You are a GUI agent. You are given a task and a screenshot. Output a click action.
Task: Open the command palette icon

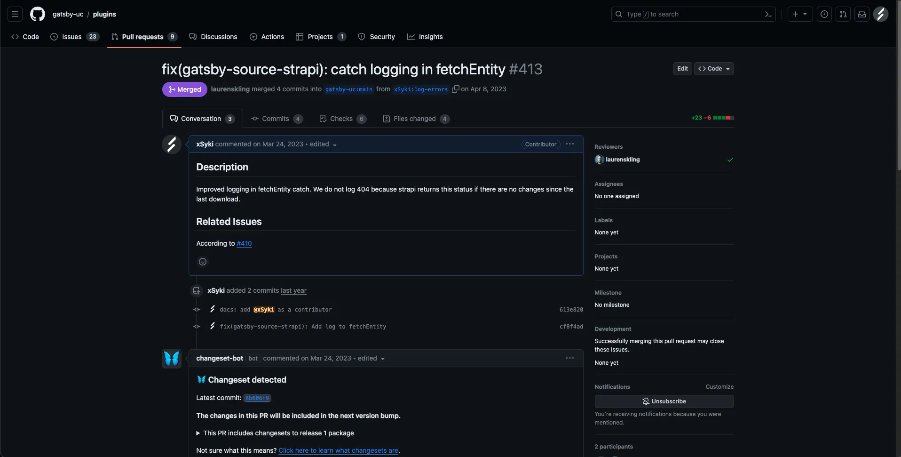pyautogui.click(x=768, y=14)
